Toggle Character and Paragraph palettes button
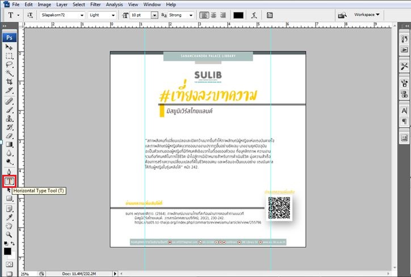 270,15
